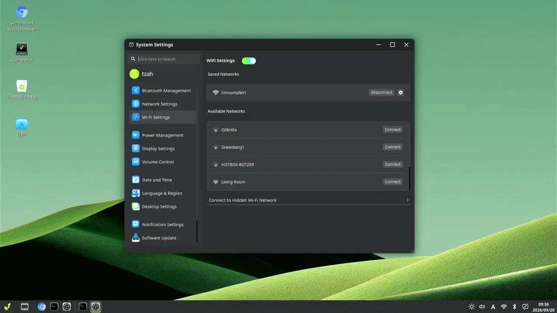
Task: Open the brightness tray icon
Action: [471, 306]
